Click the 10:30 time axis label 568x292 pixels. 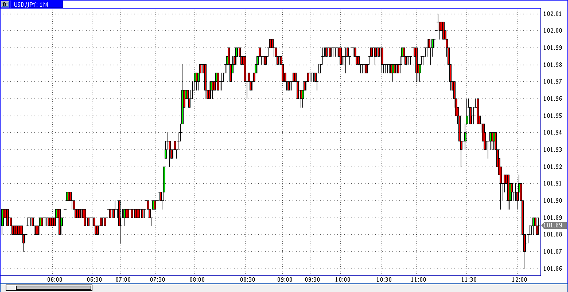pyautogui.click(x=384, y=280)
